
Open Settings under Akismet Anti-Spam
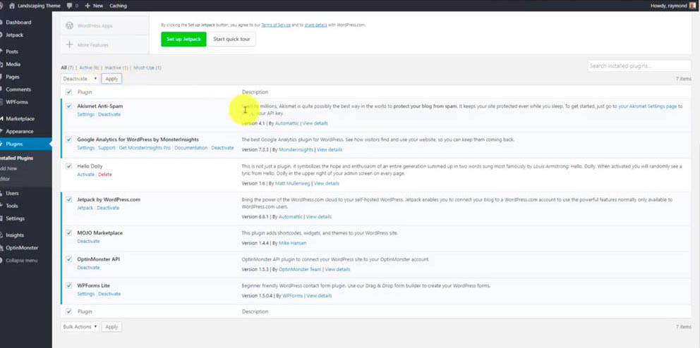pyautogui.click(x=85, y=115)
